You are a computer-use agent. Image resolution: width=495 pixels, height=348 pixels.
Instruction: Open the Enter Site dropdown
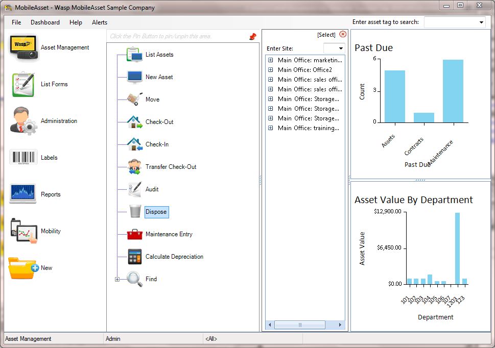click(341, 48)
